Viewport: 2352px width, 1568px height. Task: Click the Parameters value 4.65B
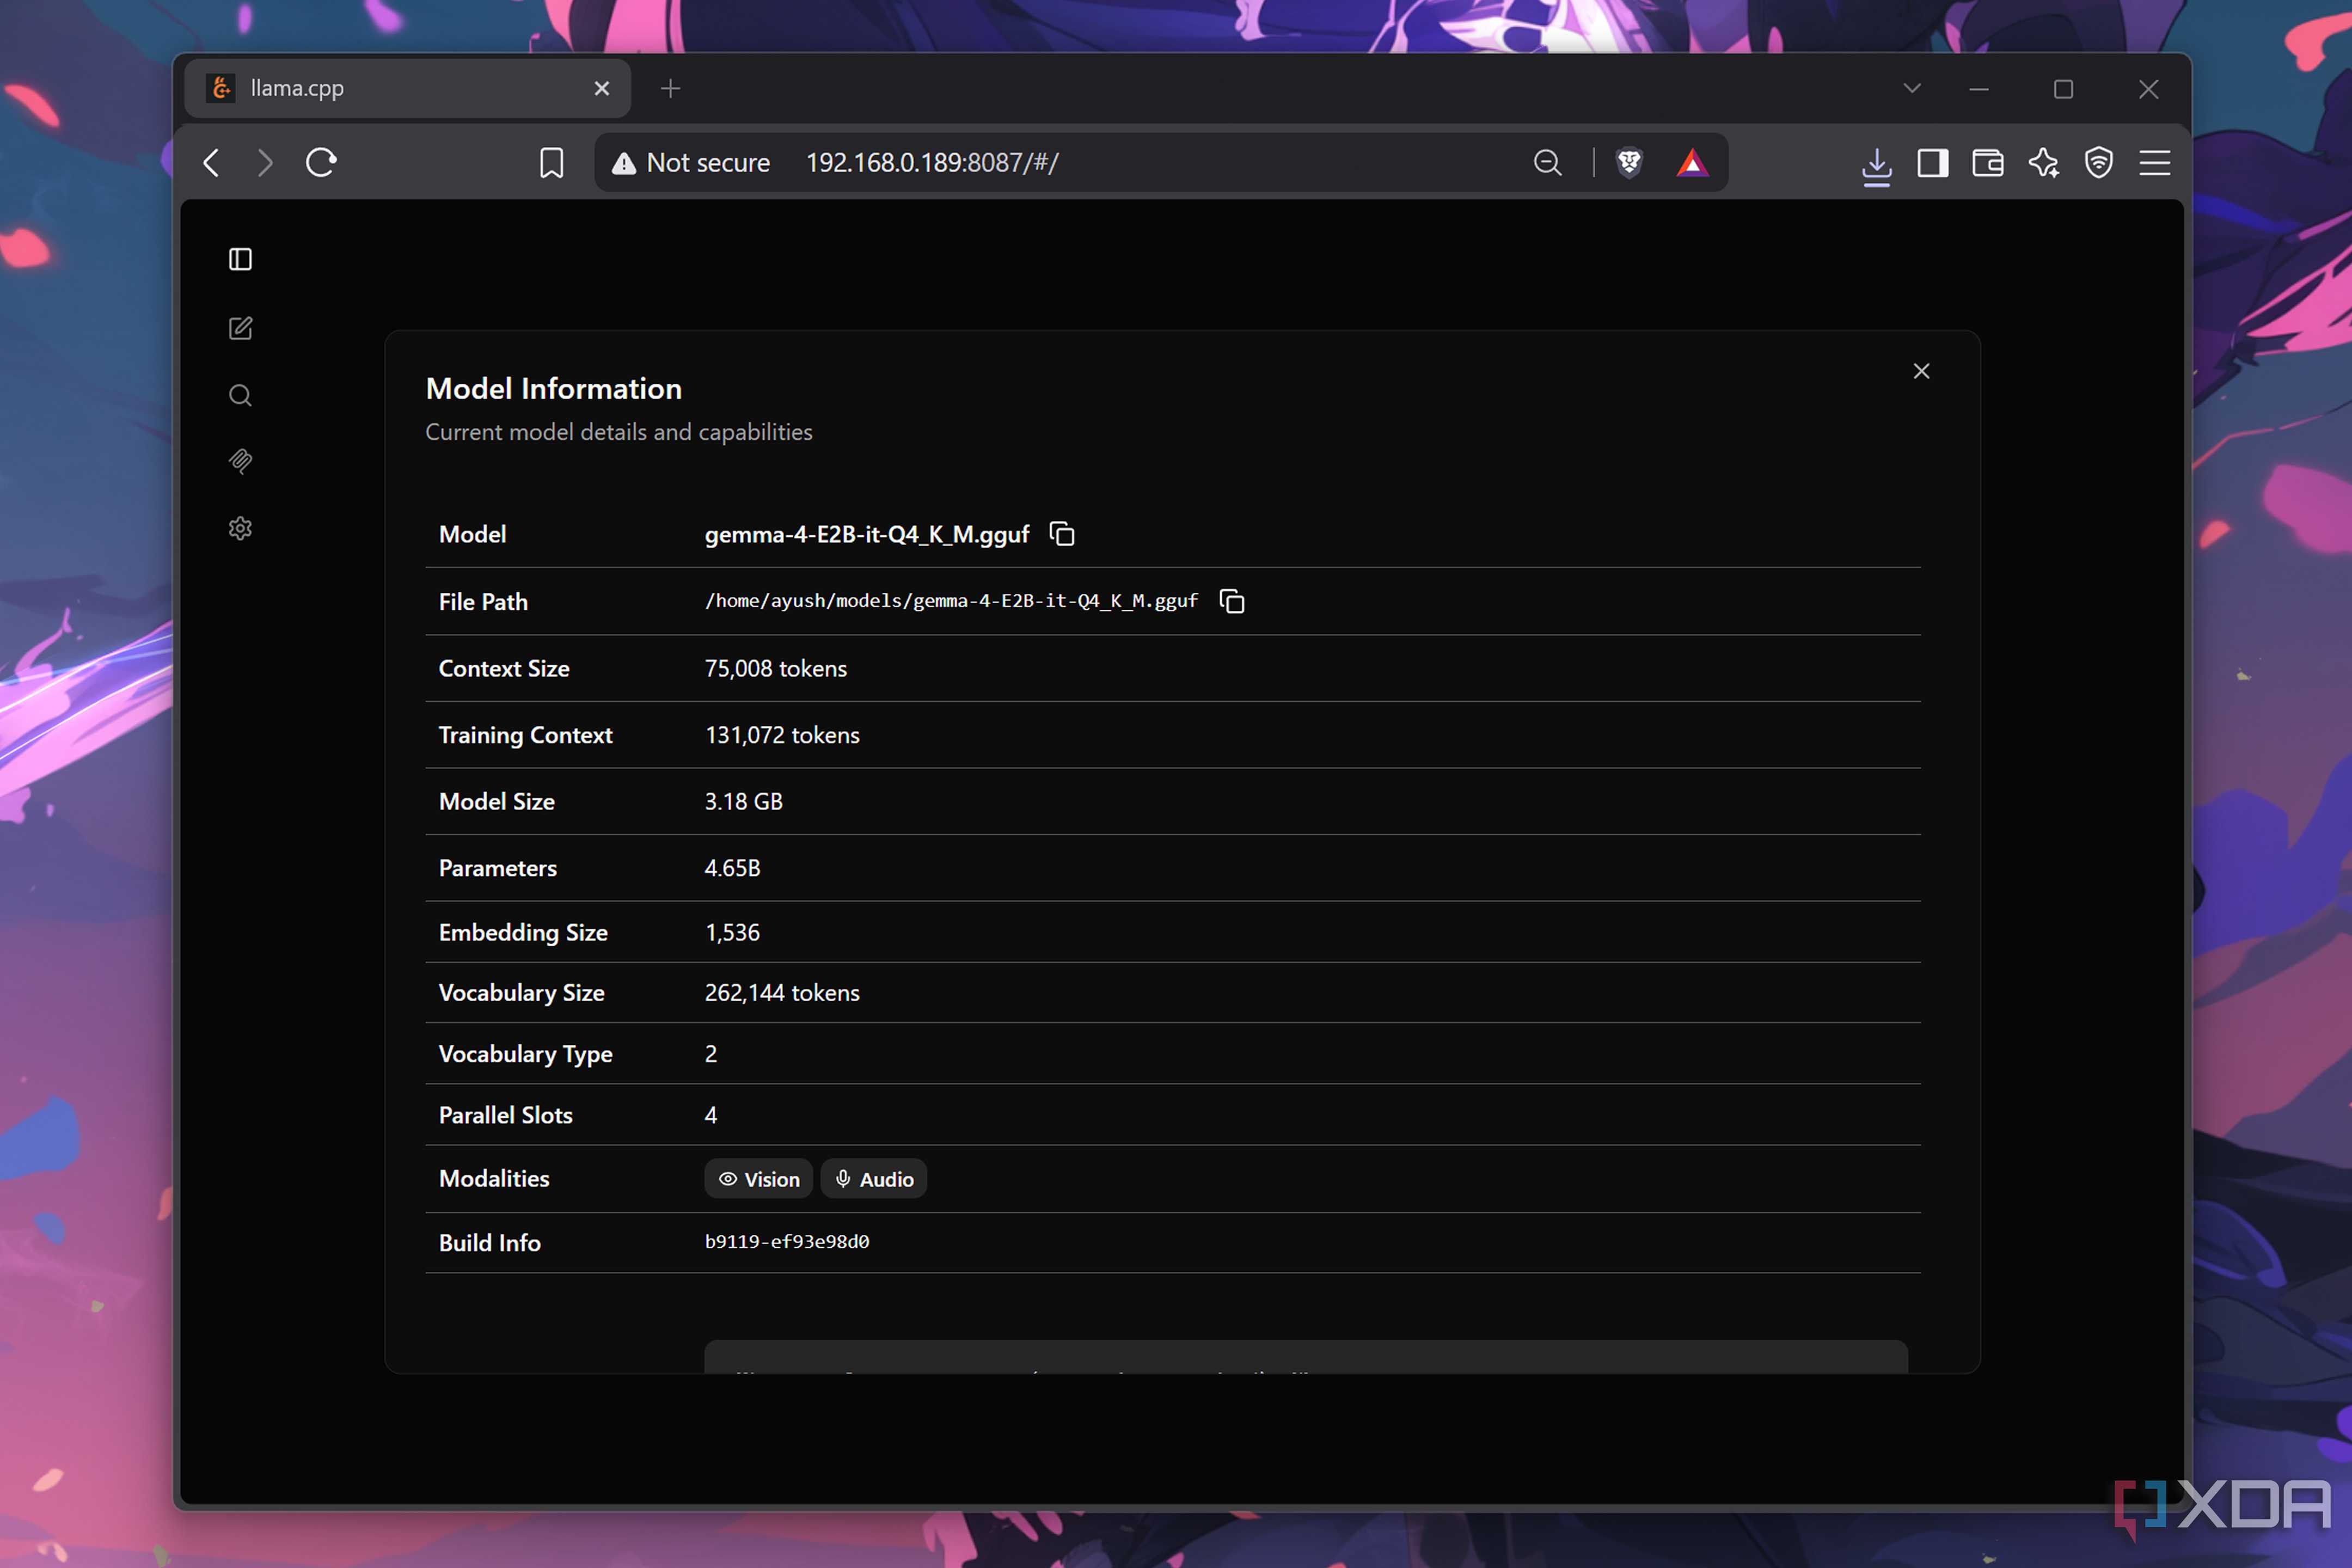pyautogui.click(x=732, y=868)
